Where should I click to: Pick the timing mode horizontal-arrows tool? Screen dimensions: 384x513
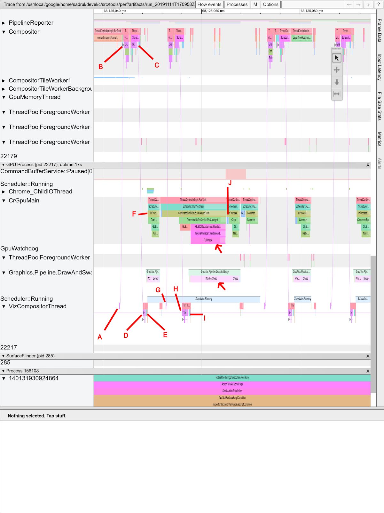pos(337,94)
